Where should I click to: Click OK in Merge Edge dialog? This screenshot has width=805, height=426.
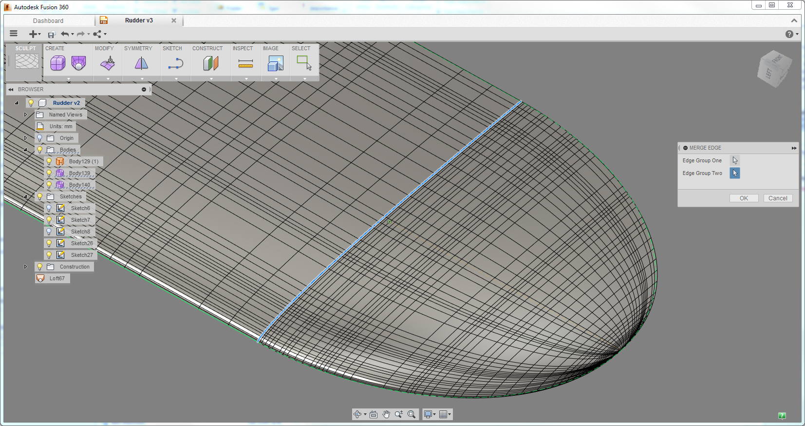tap(744, 198)
